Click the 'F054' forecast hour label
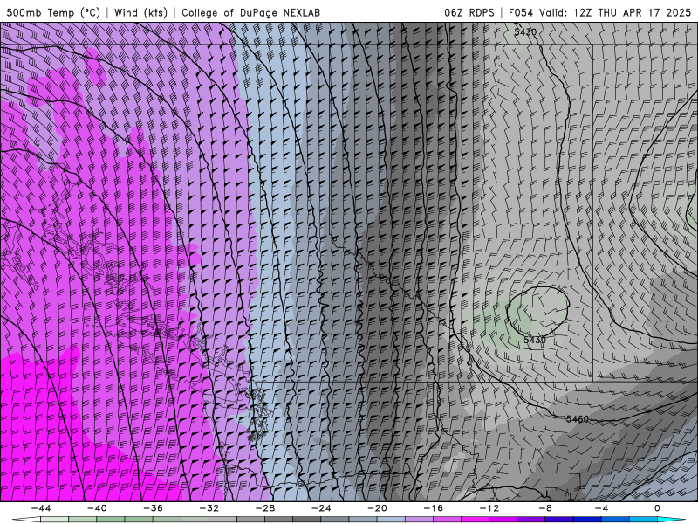This screenshot has height=524, width=698. click(521, 12)
